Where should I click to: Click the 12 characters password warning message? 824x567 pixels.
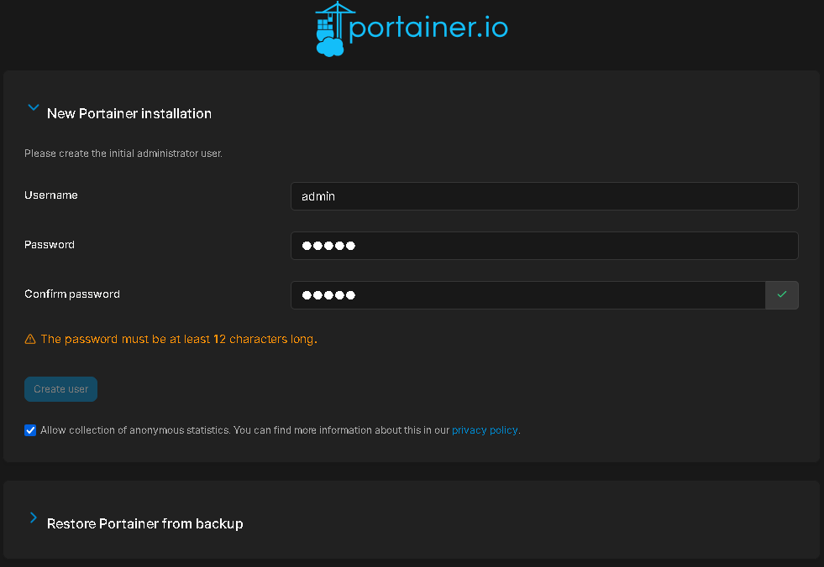178,340
